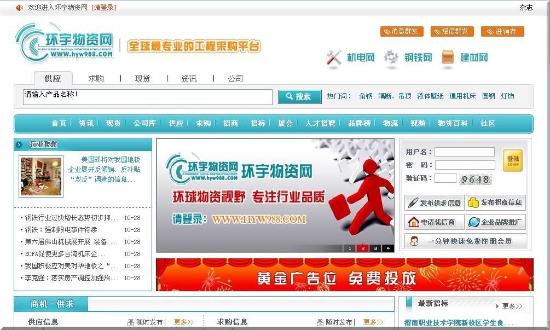Click 申请优信商 house icon button
The height and width of the screenshot is (330, 550).
(x=434, y=222)
